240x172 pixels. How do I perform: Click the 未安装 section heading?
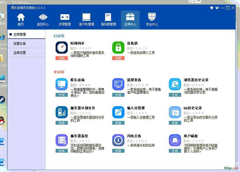point(59,72)
